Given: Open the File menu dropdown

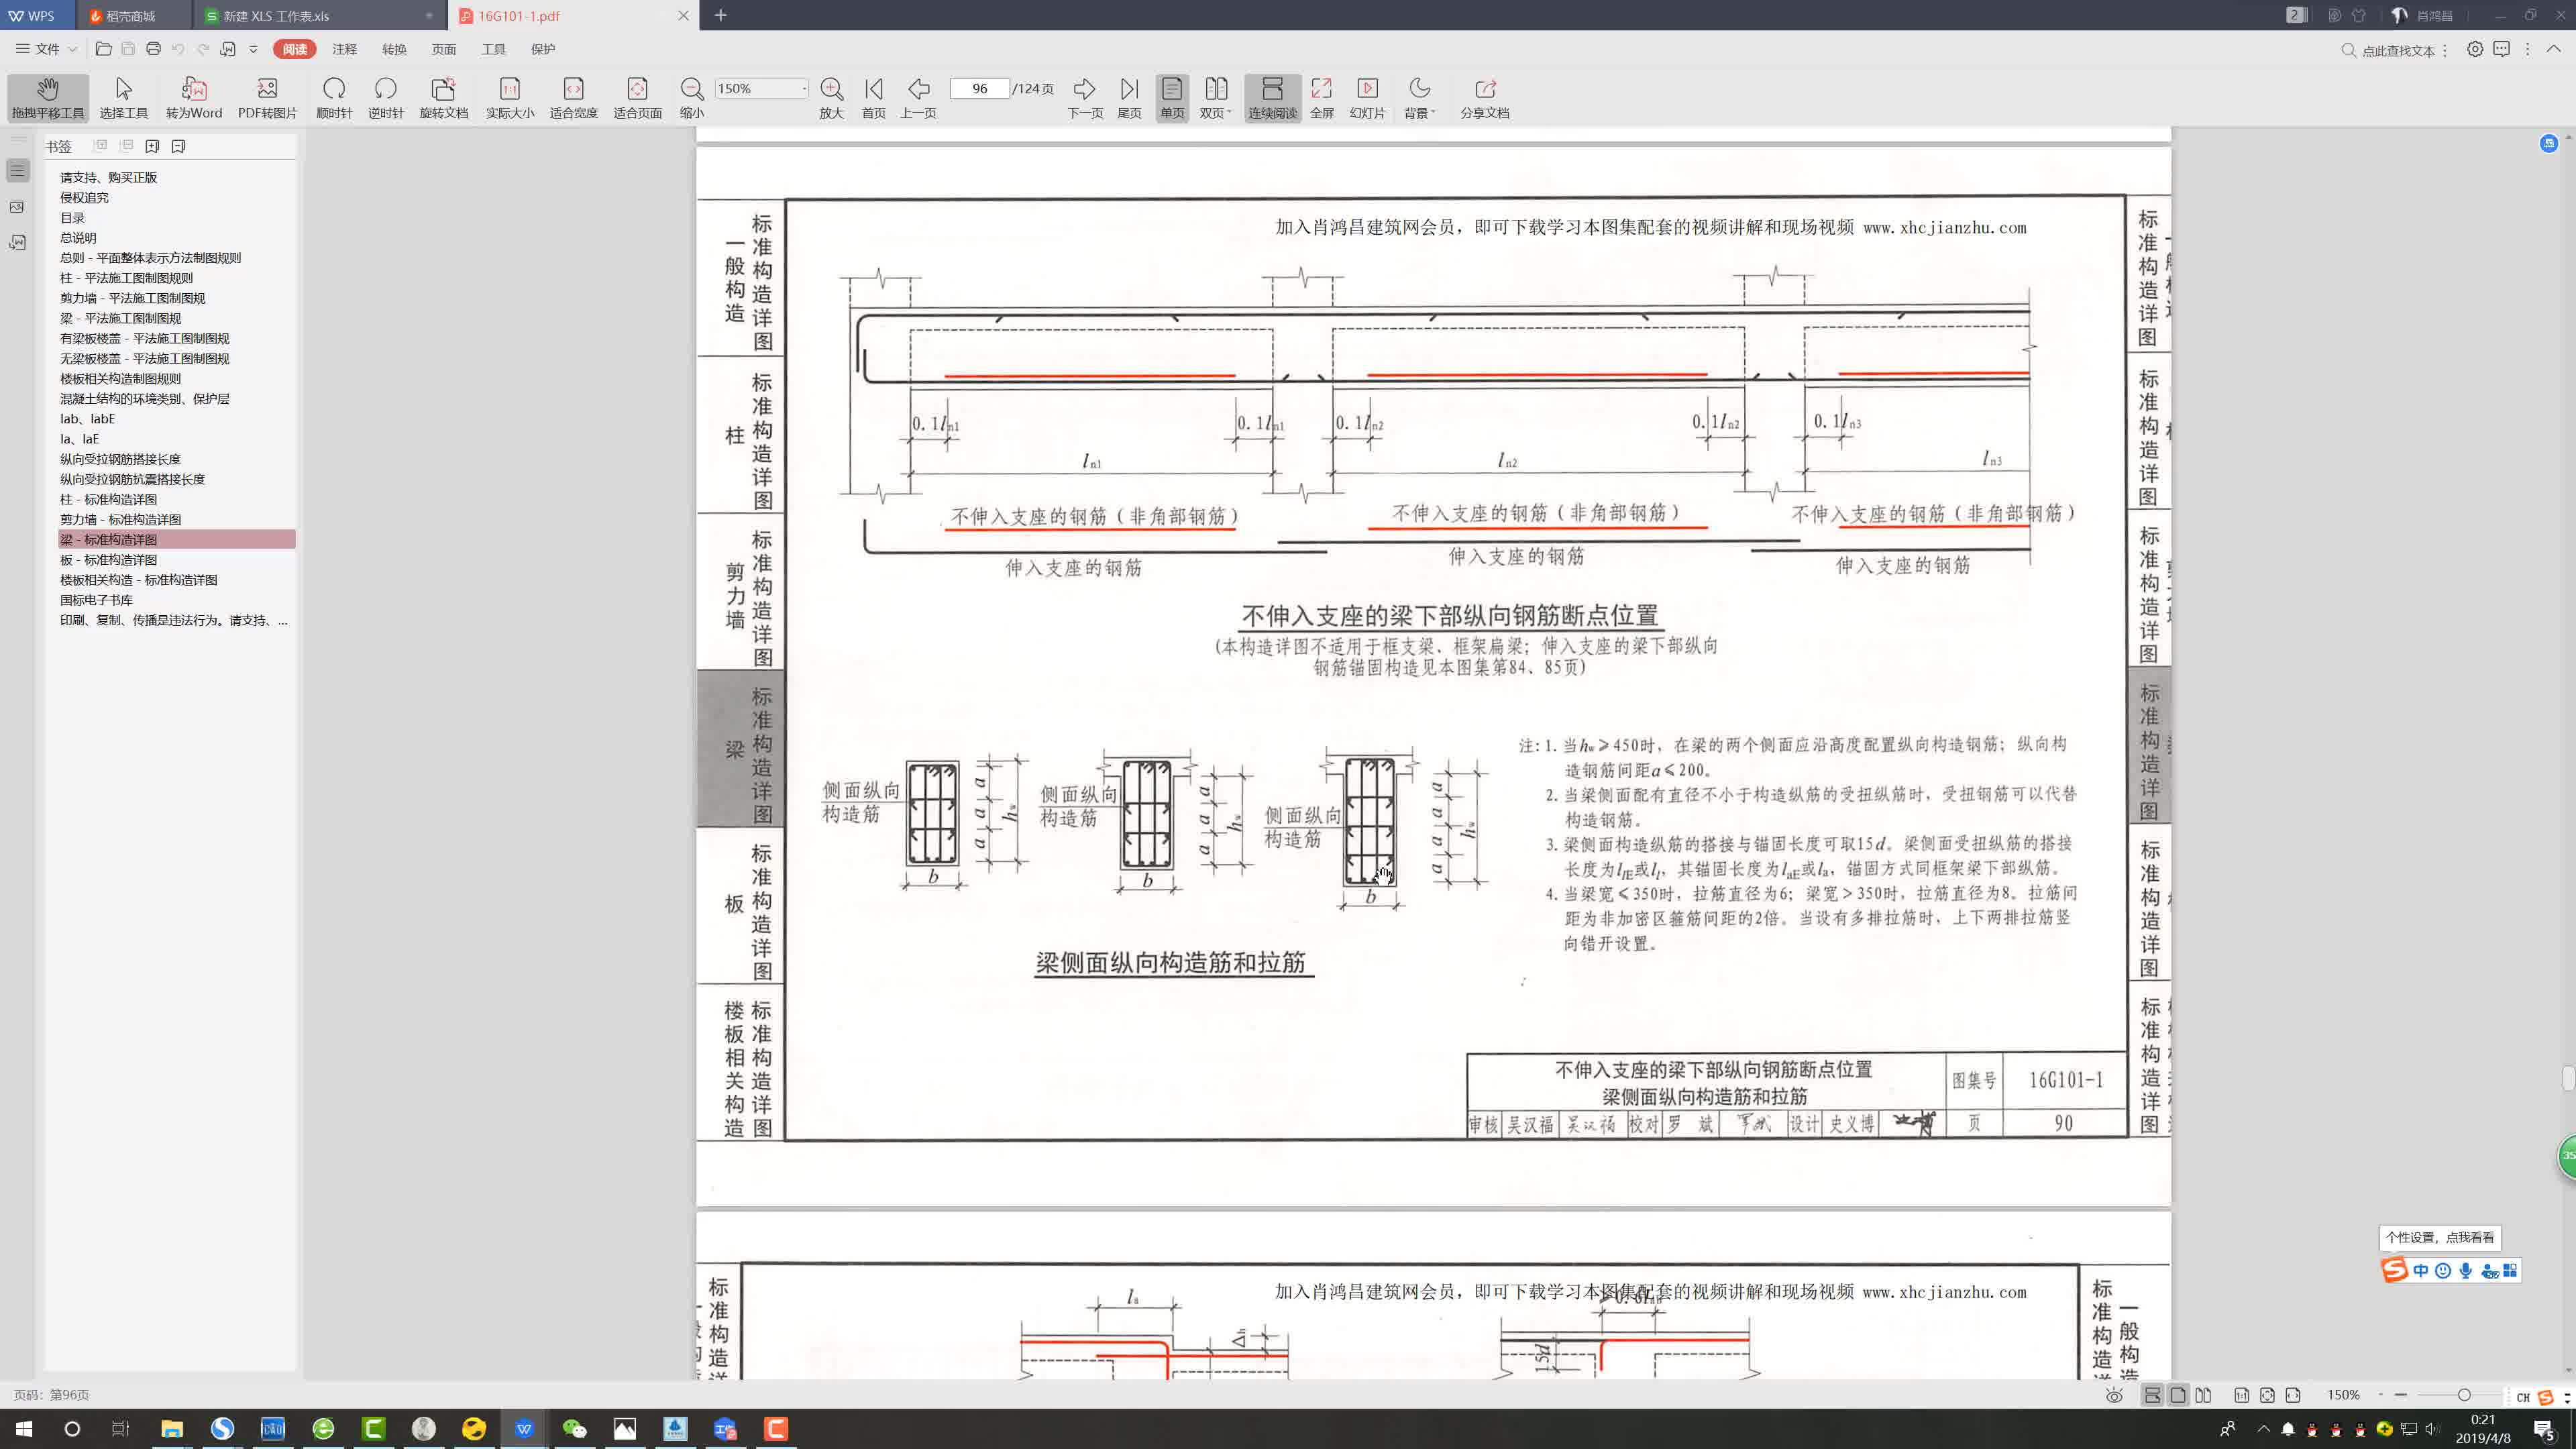Looking at the screenshot, I should point(46,49).
